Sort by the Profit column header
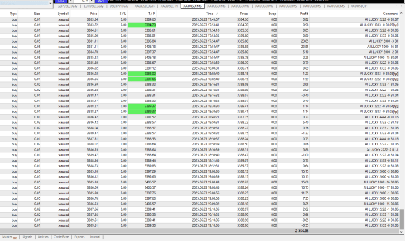Screen dimensions: 405x241 point(304,14)
